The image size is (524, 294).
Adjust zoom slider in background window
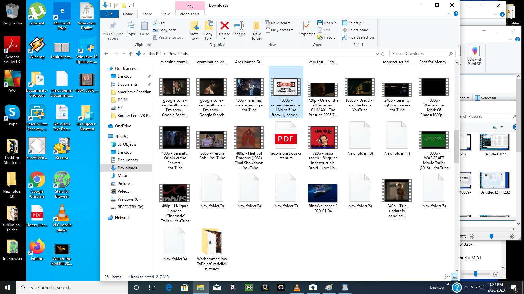[491, 236]
